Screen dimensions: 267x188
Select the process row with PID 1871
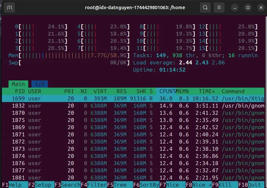(x=133, y=134)
